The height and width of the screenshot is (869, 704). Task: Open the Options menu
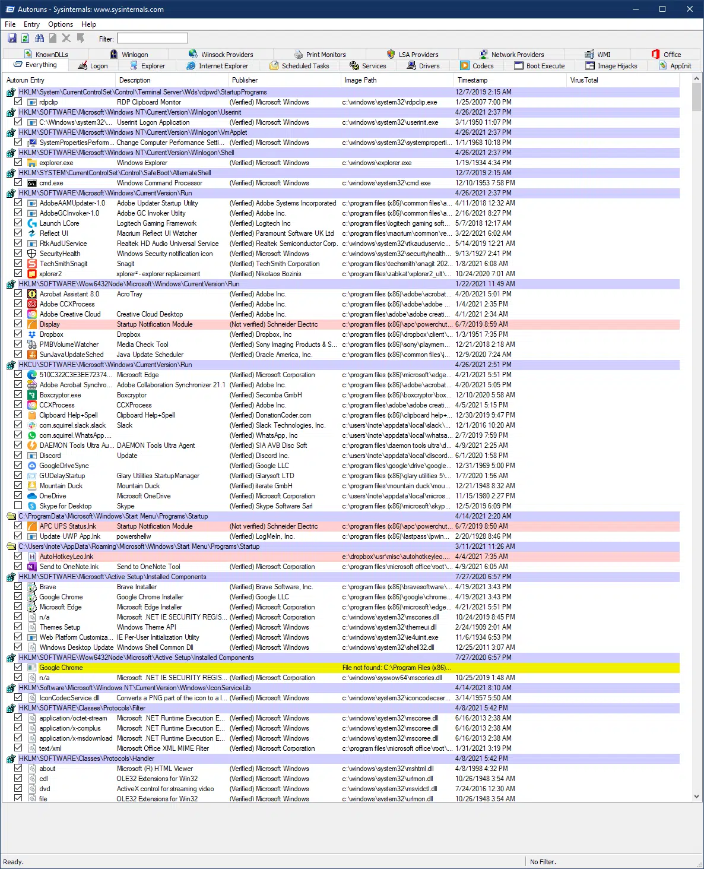pyautogui.click(x=61, y=24)
